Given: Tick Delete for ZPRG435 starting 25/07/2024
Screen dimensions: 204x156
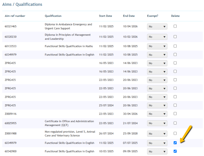Looking at the screenshot, I should coord(175,105).
